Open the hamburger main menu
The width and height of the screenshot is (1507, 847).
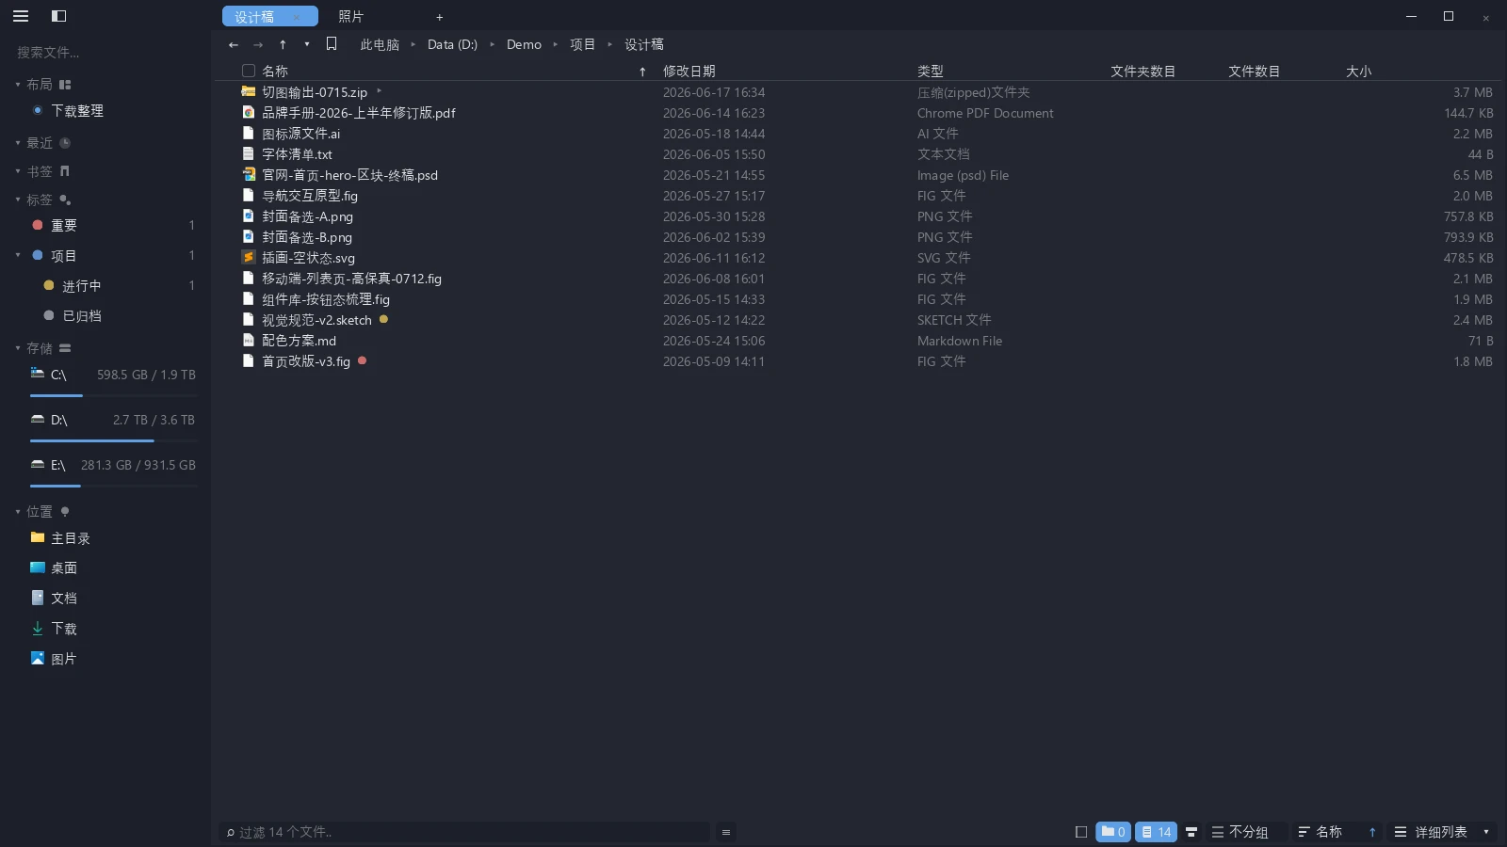21,16
